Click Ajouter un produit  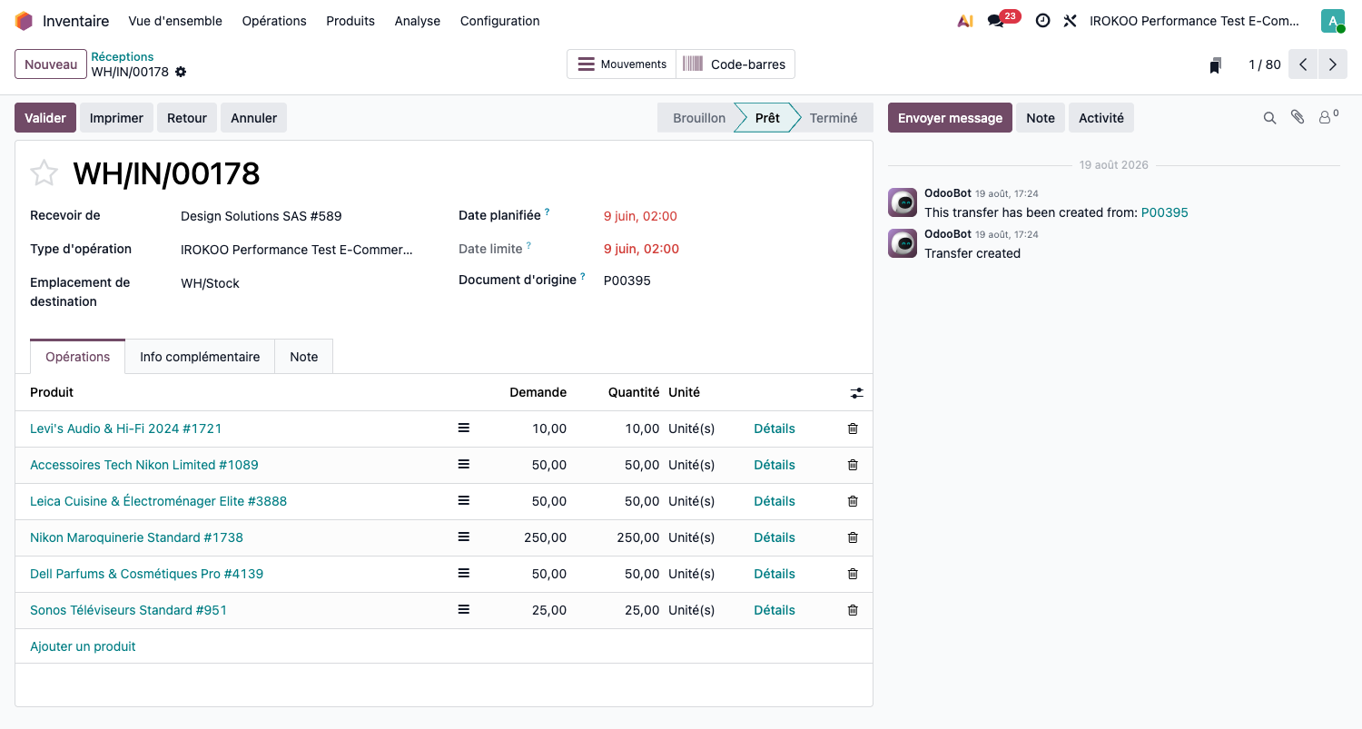[x=83, y=646]
